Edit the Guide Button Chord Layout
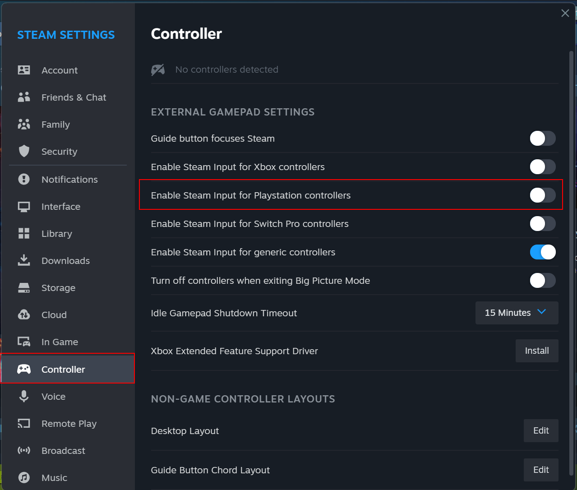This screenshot has width=577, height=490. click(x=540, y=470)
